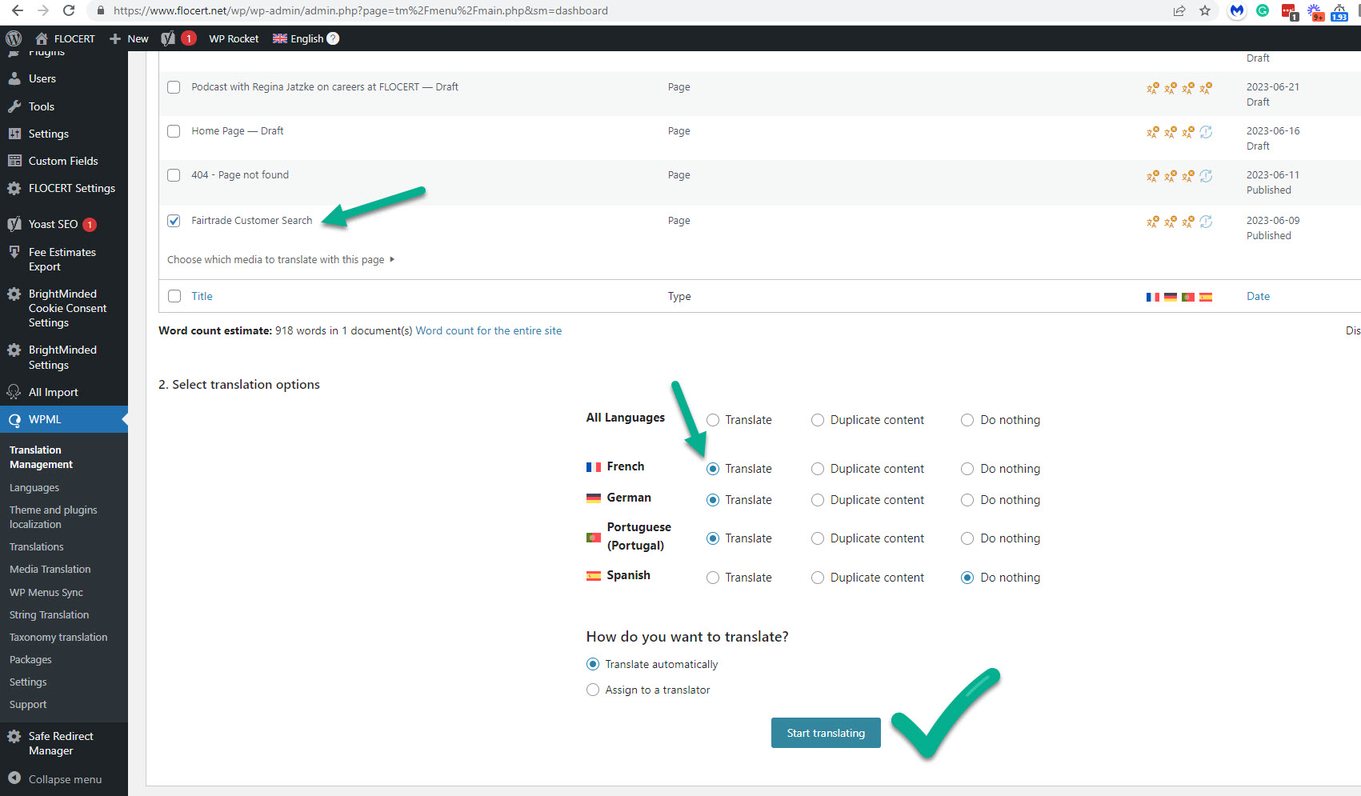The image size is (1361, 796).
Task: Click French translation status icon for Fairtrade Customer Search
Action: point(1153,222)
